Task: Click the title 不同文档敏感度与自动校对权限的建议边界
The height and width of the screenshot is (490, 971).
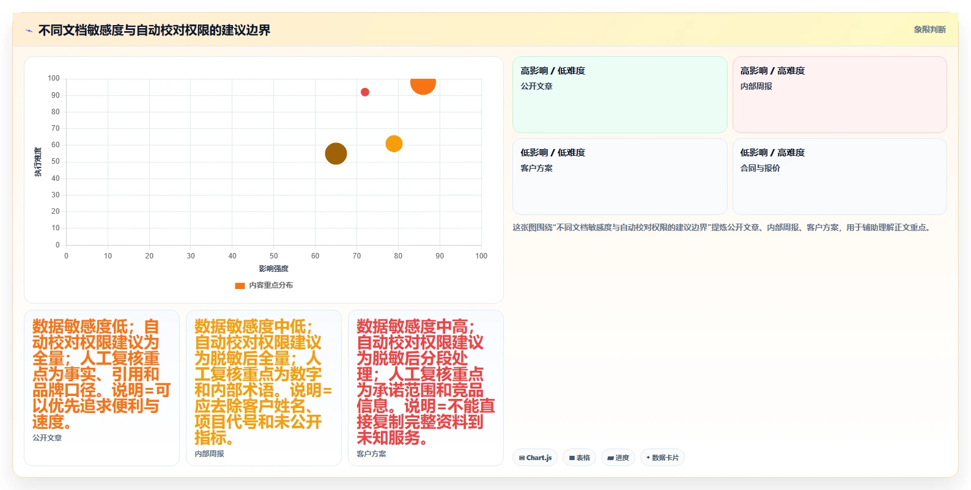Action: (x=154, y=31)
